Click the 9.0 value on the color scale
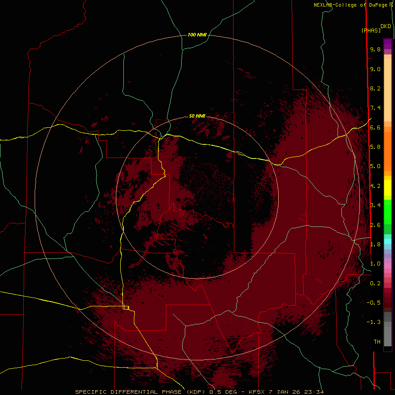Screen dimensions: 395x395 [375, 69]
